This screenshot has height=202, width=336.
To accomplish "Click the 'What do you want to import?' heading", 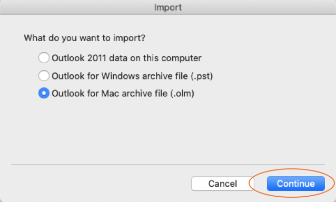I will pyautogui.click(x=85, y=38).
